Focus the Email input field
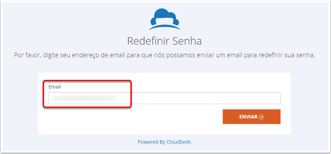Image resolution: width=331 pixels, height=154 pixels. 164,98
